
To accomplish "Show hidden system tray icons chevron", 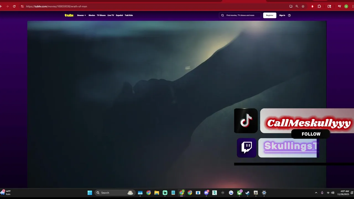I will pyautogui.click(x=316, y=193).
